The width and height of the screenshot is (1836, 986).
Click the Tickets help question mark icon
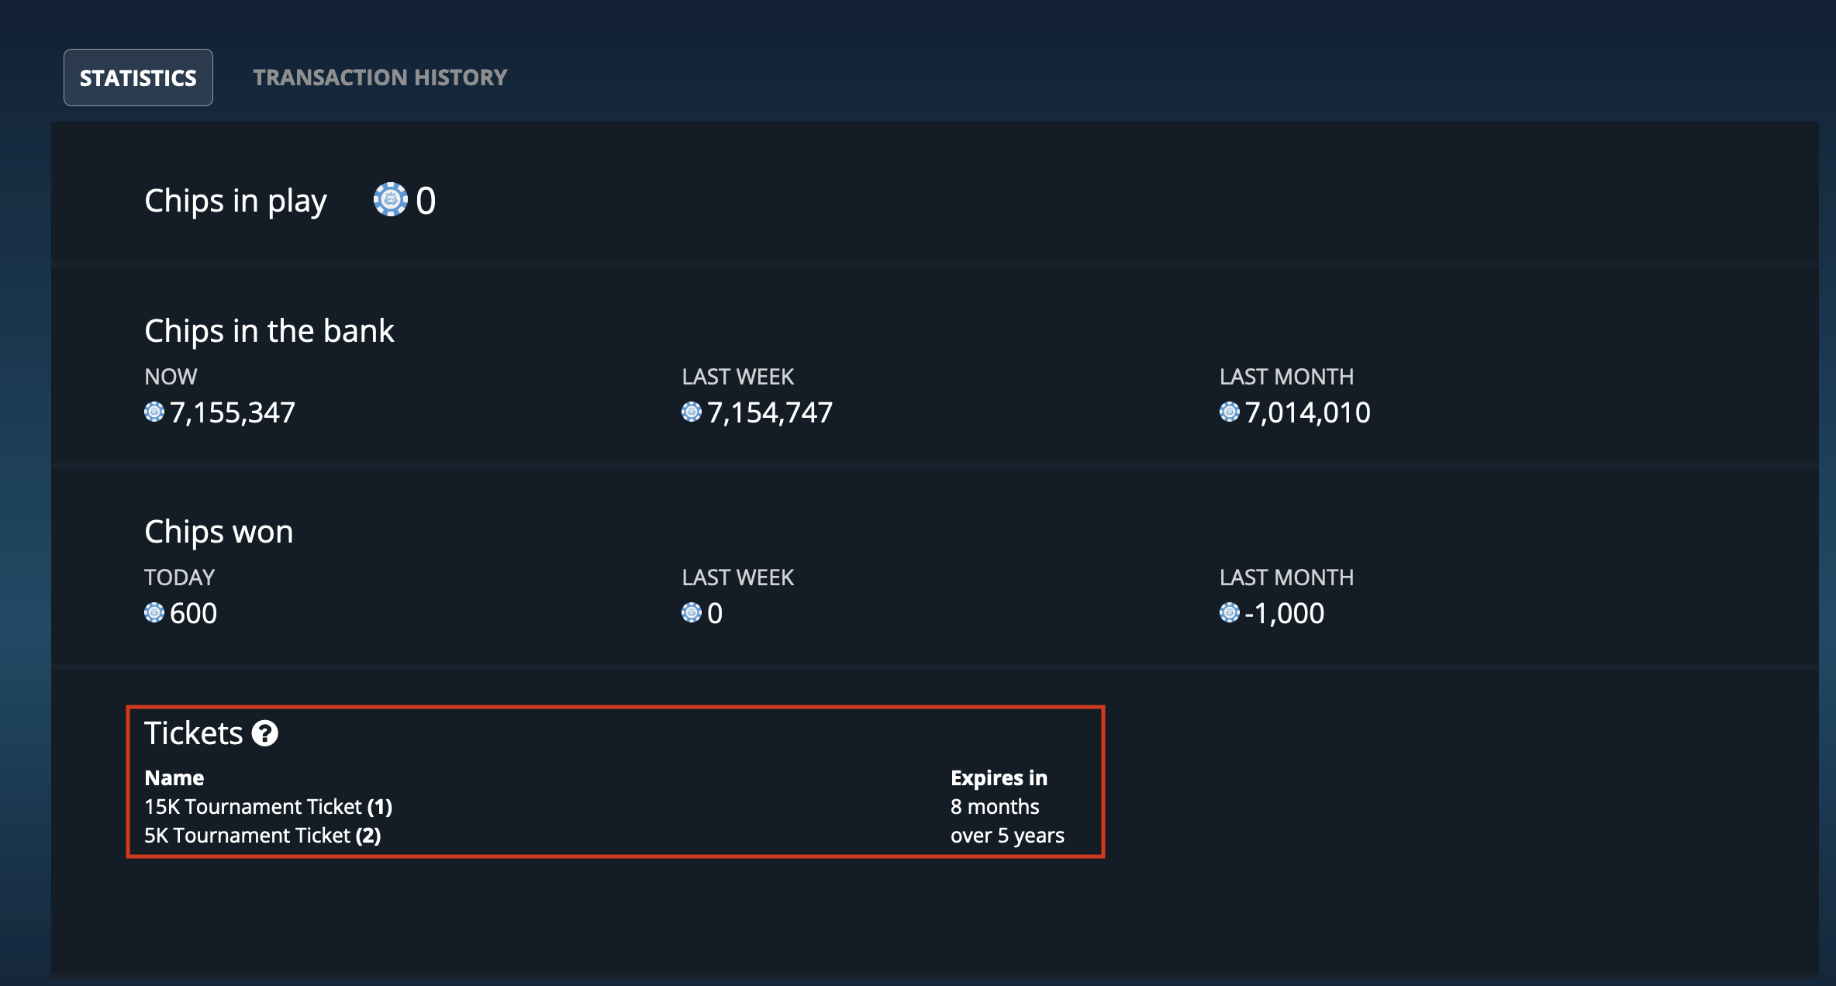click(x=265, y=733)
